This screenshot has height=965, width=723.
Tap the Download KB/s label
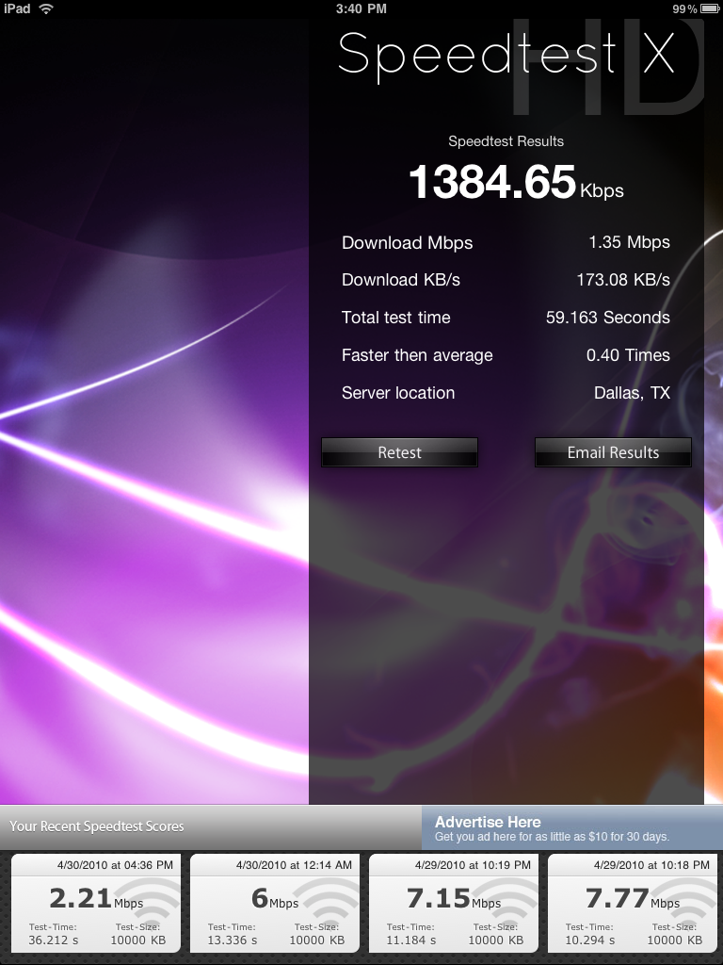tap(401, 280)
